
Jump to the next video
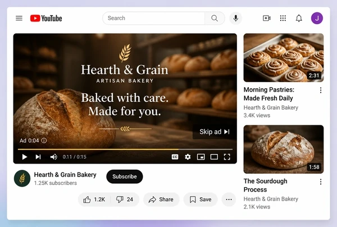(x=38, y=157)
